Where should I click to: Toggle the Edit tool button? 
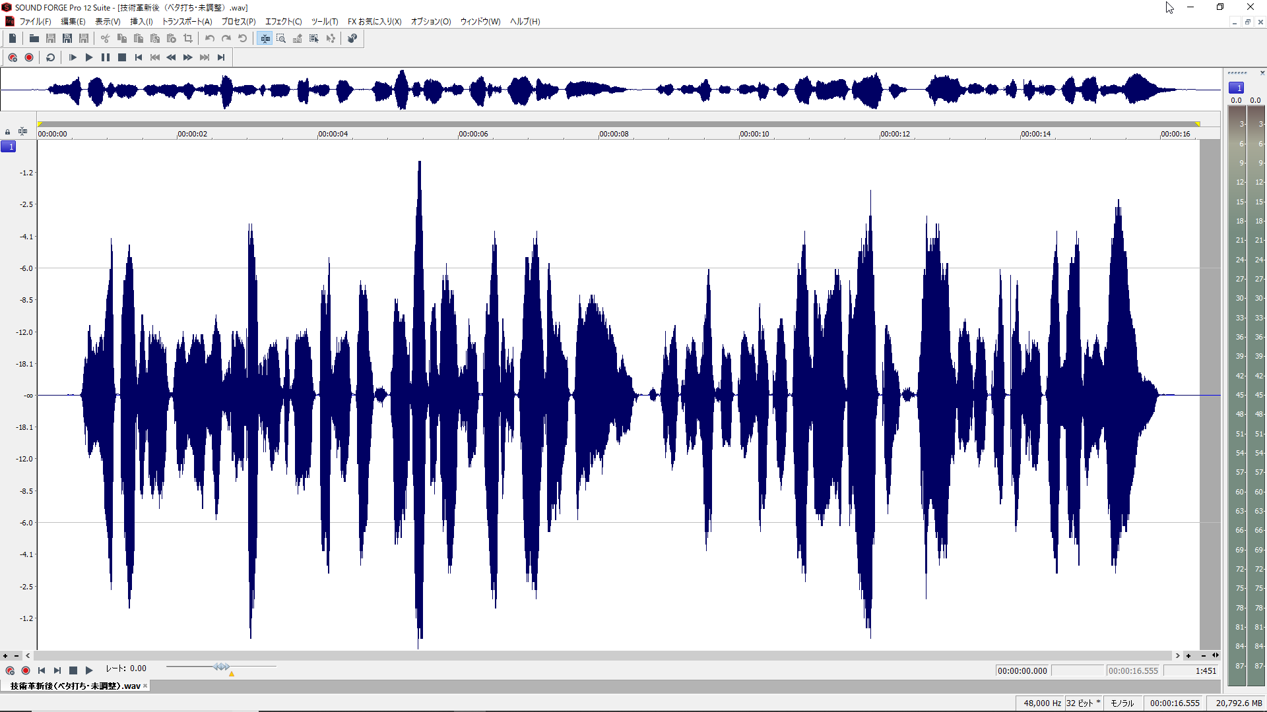[x=265, y=38]
